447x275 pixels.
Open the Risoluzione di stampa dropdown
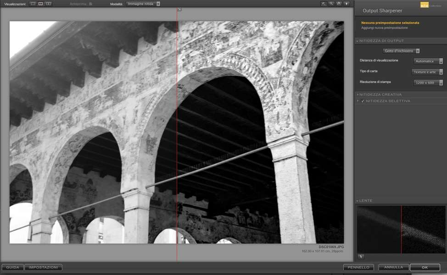point(428,82)
